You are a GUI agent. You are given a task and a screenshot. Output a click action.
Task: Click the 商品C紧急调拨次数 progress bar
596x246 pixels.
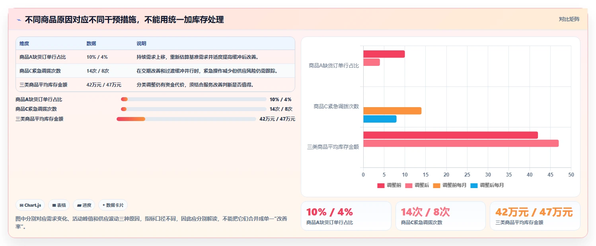pos(194,109)
